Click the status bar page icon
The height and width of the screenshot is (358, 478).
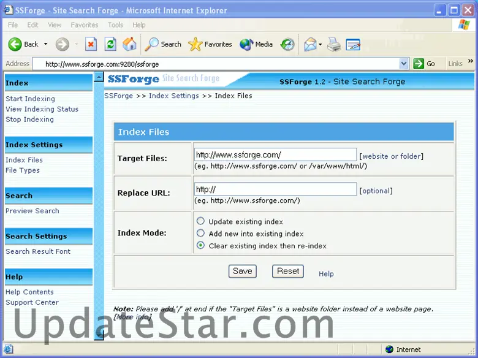tap(8, 349)
